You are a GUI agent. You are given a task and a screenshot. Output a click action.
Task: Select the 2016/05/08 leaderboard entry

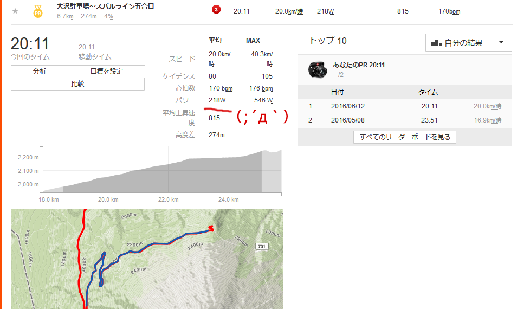pyautogui.click(x=405, y=120)
